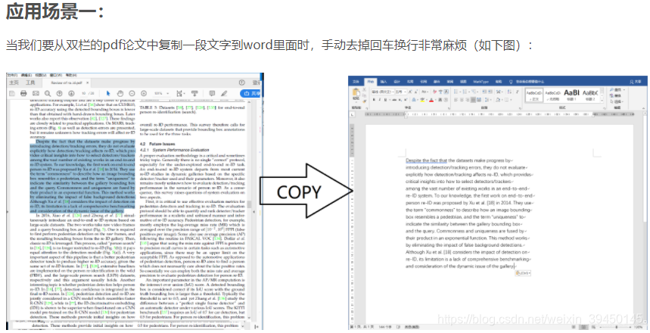Apply the 标题 1 style in Word
The image size is (650, 333).
(571, 95)
